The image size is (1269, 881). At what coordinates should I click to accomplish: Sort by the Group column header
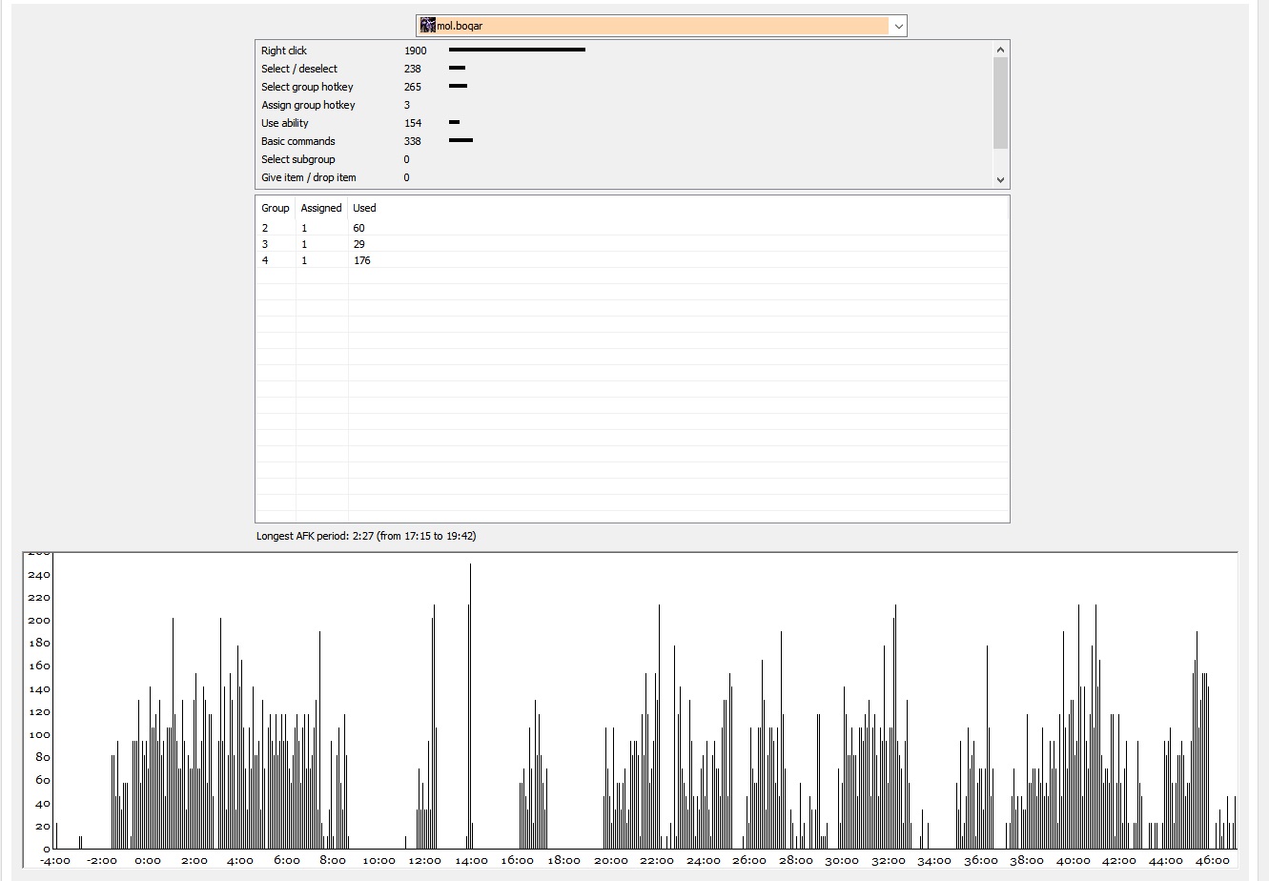[x=276, y=208]
